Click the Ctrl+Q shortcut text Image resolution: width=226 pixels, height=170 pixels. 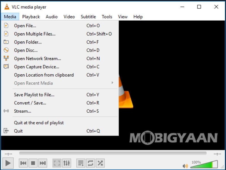click(93, 131)
